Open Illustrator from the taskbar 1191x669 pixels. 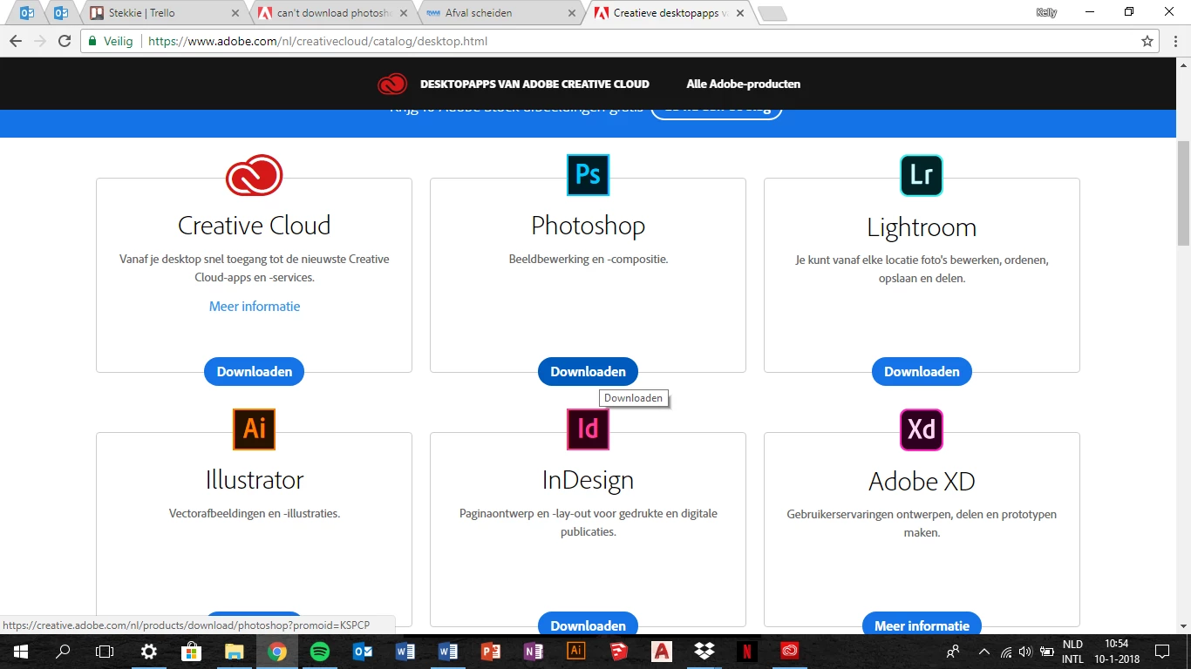[x=576, y=651]
